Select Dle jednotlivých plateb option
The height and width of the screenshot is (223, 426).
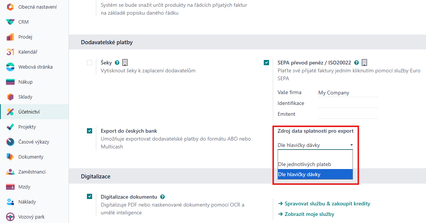315,164
